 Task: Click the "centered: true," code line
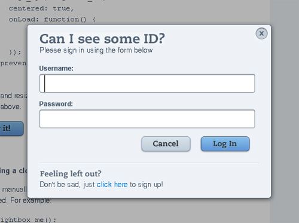41,8
